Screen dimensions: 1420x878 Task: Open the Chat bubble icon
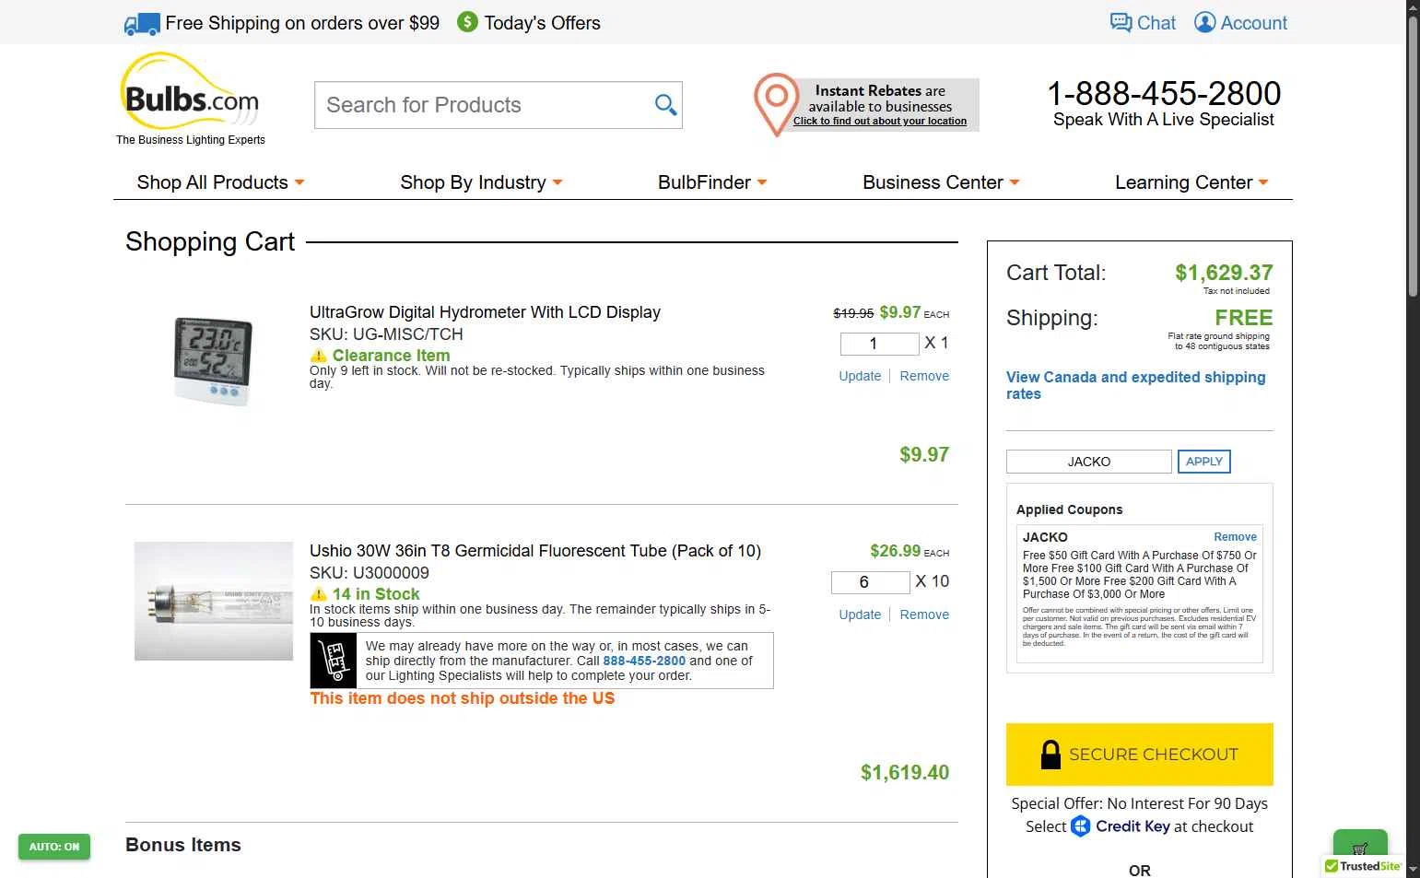tap(1121, 22)
